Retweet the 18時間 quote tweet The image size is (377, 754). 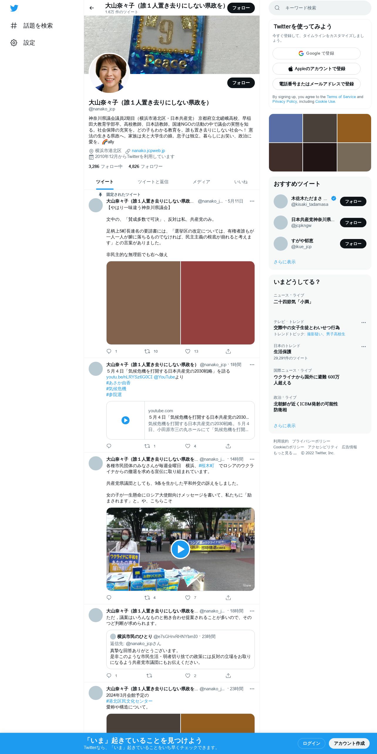point(149,676)
